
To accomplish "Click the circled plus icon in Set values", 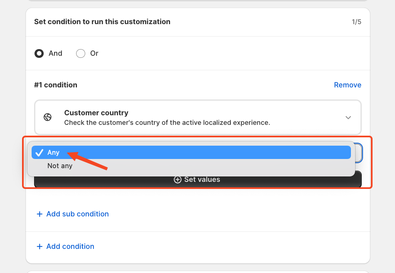I will tap(178, 179).
